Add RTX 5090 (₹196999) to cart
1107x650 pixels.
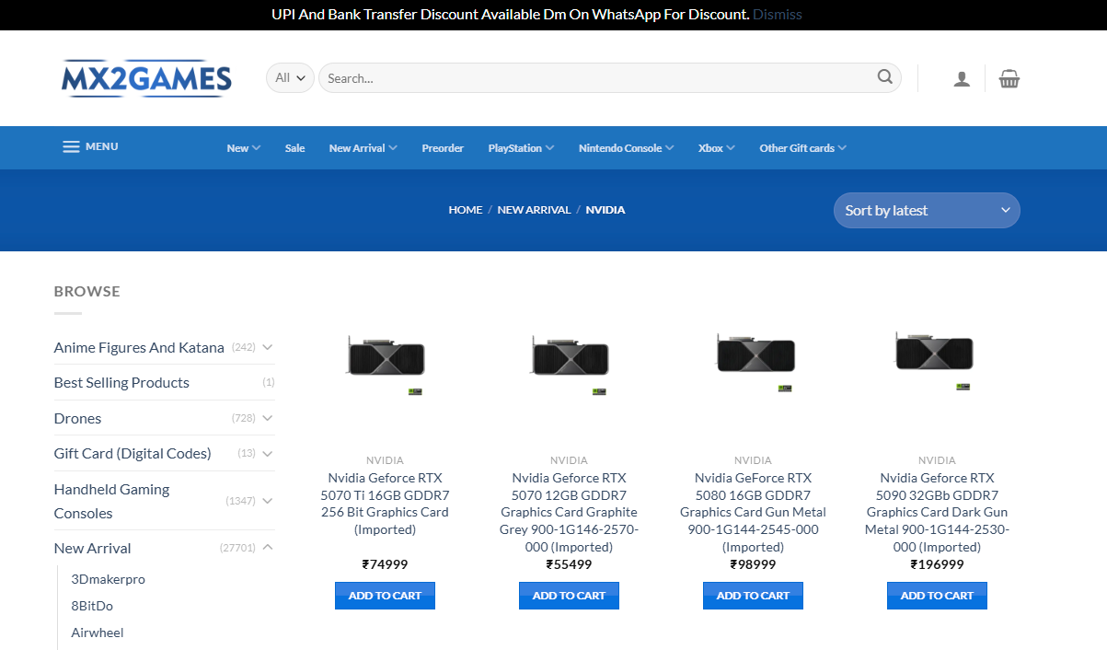coord(937,596)
